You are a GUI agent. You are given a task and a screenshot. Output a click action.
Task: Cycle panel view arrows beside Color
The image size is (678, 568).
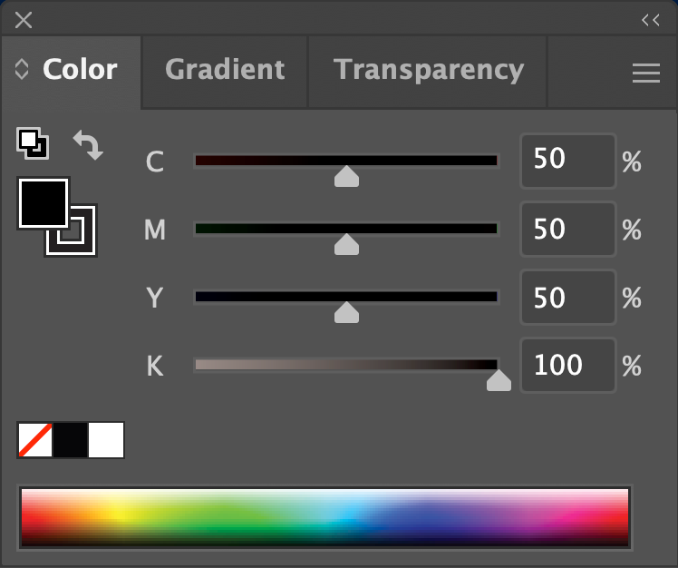pyautogui.click(x=22, y=71)
